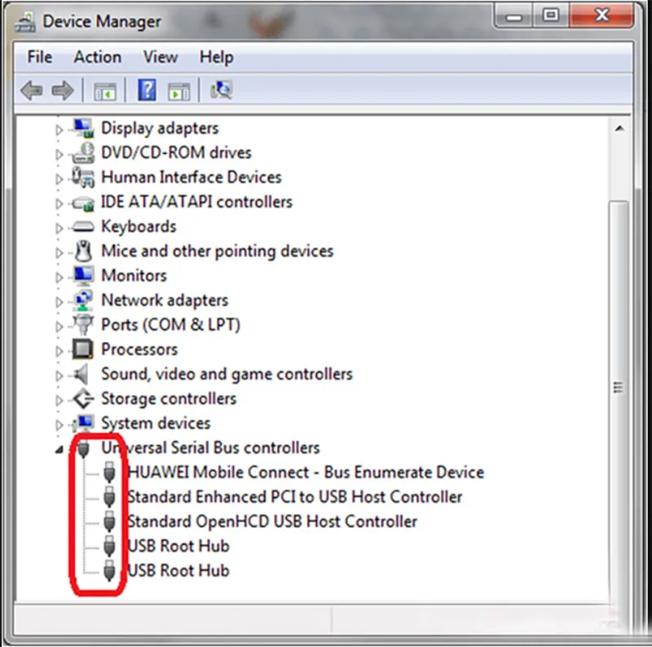Select the Keyboards device icon
Viewport: 652px width, 647px height.
pos(83,227)
